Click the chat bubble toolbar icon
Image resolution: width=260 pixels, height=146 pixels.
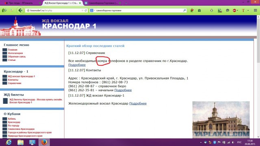pyautogui.click(x=227, y=11)
